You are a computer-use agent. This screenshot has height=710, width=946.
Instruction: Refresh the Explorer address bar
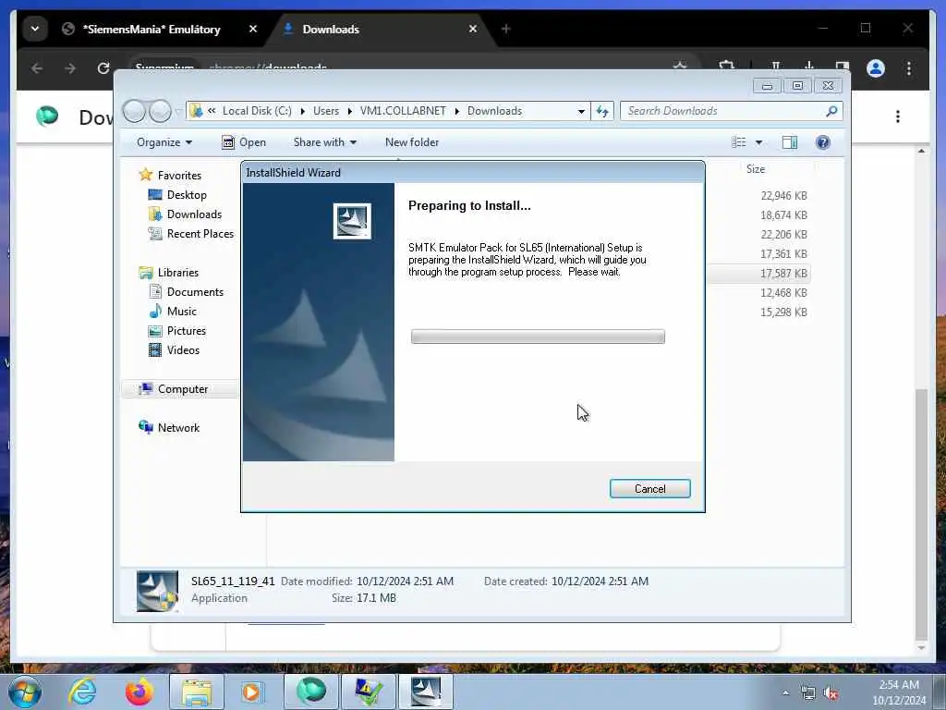tap(602, 111)
